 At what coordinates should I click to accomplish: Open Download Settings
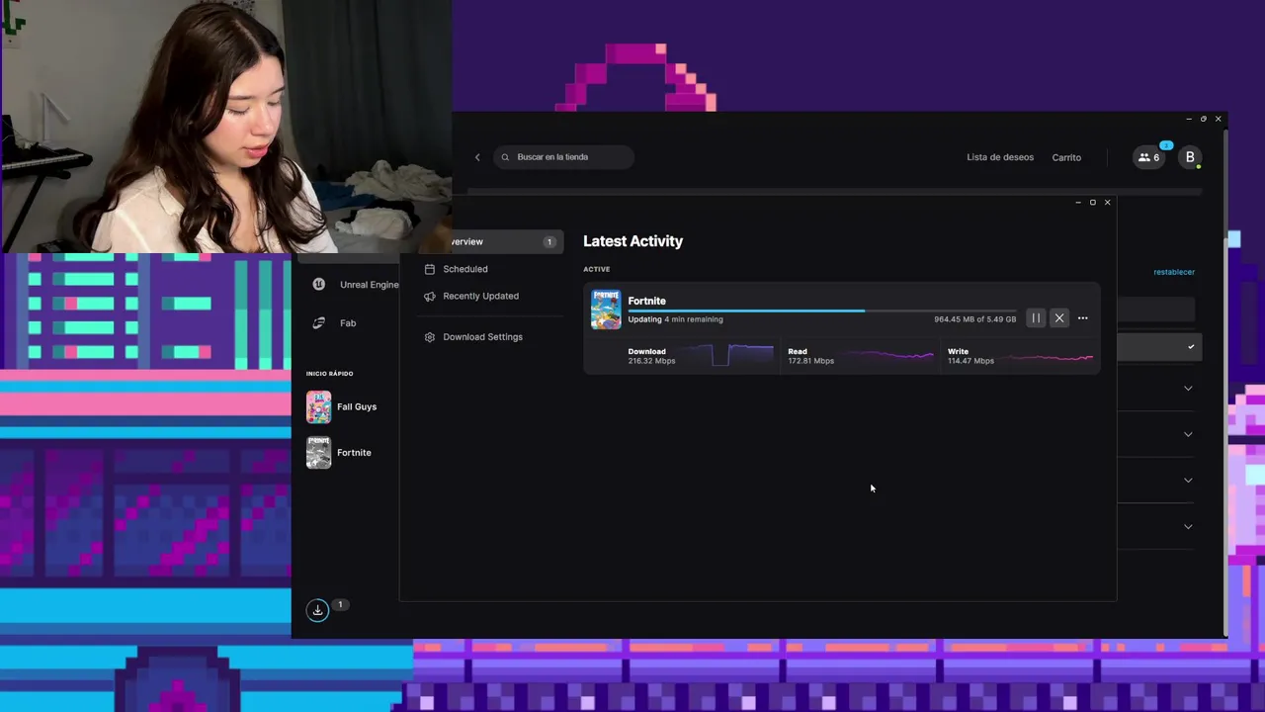coord(482,337)
